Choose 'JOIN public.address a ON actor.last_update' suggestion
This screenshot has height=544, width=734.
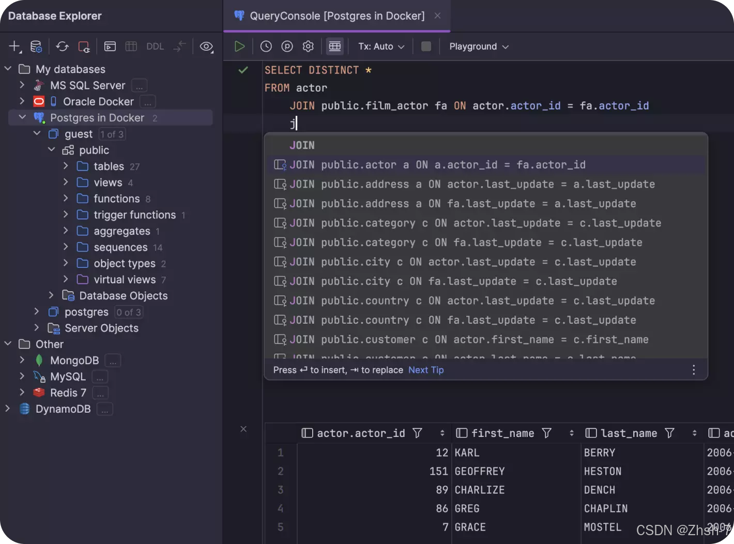(485, 184)
